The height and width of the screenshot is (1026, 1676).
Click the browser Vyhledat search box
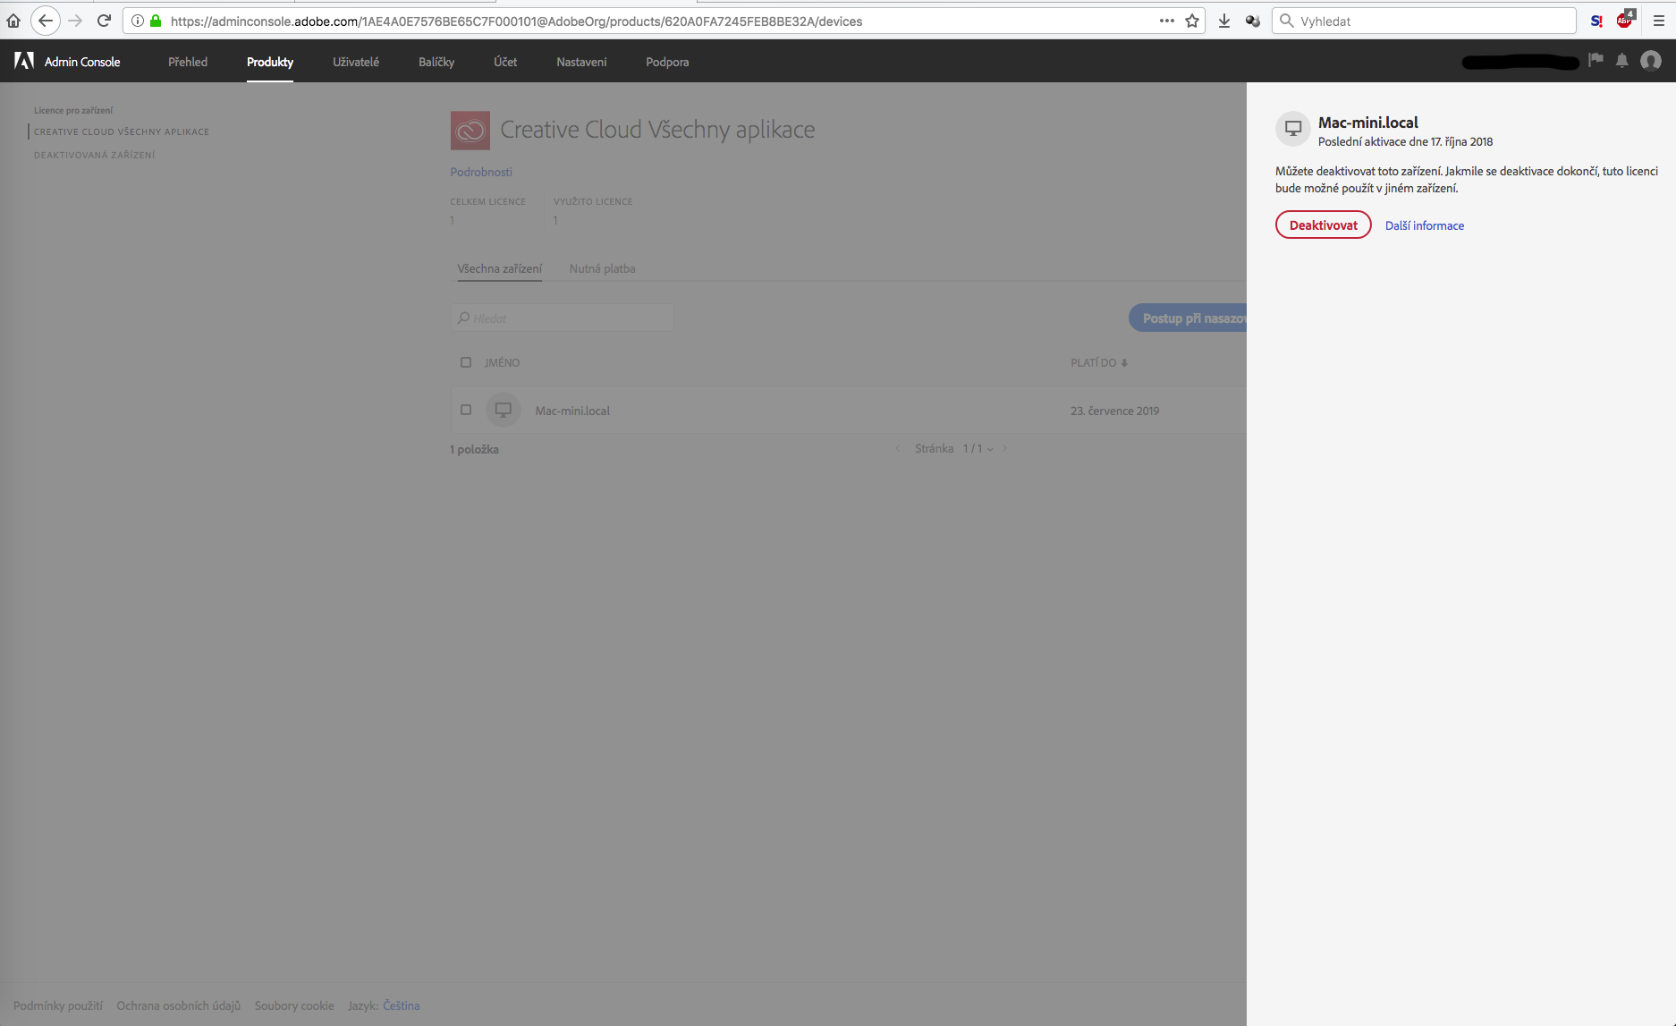tap(1424, 21)
